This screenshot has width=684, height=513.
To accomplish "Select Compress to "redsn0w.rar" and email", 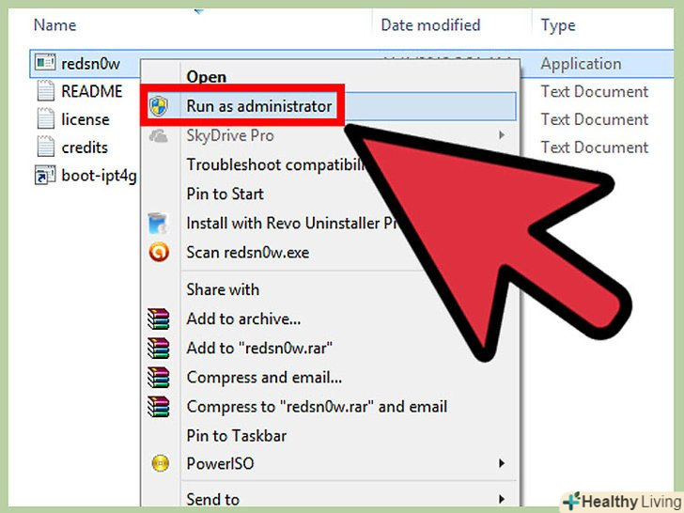I will click(x=317, y=407).
